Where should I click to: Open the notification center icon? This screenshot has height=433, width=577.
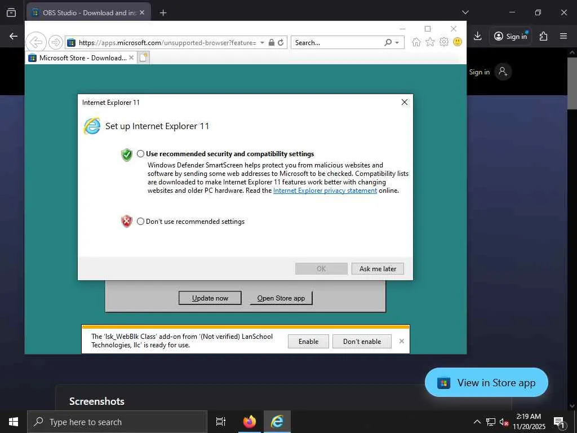tap(559, 422)
